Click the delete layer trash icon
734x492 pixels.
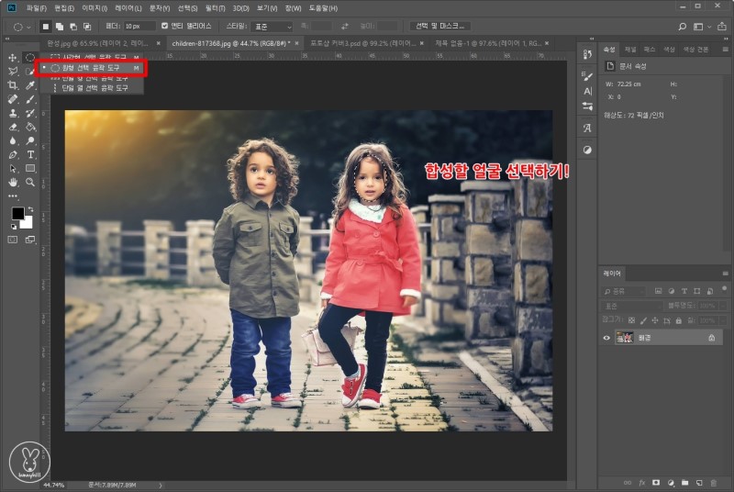714,482
